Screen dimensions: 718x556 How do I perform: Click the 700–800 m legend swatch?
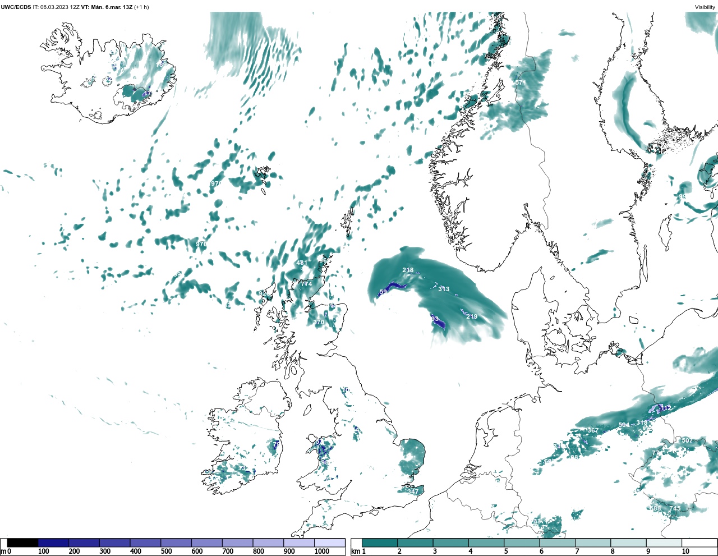(x=237, y=543)
